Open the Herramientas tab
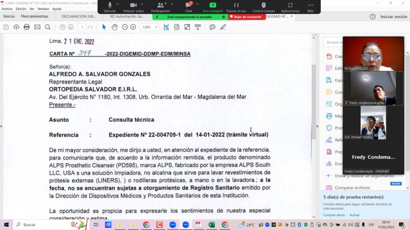 tap(34, 16)
